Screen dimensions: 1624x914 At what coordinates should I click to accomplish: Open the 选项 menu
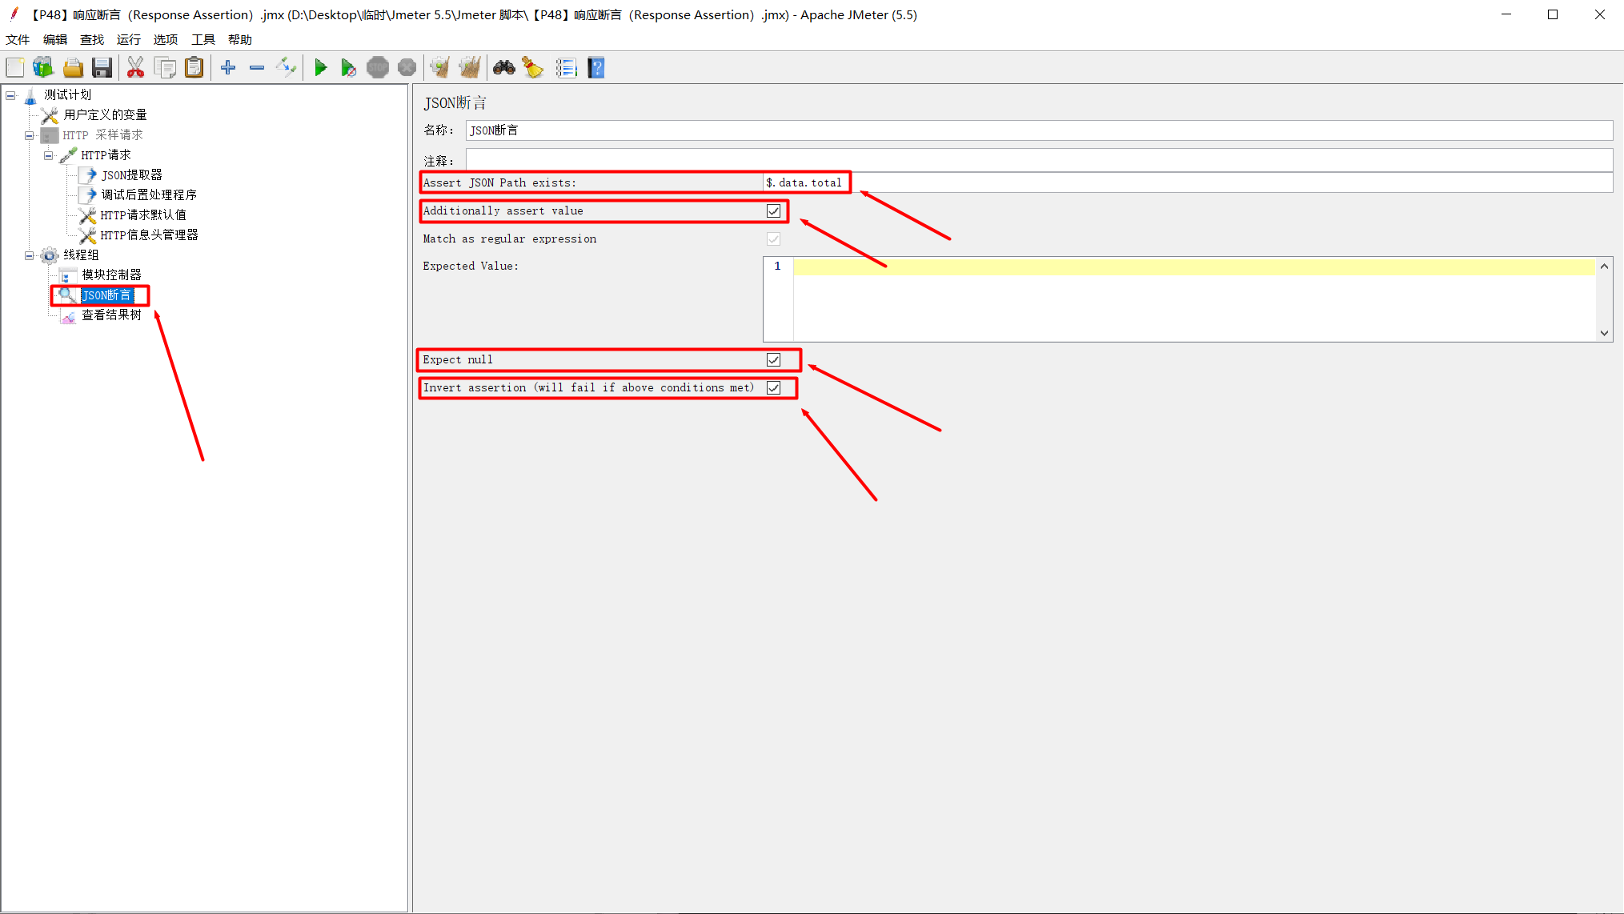[166, 39]
